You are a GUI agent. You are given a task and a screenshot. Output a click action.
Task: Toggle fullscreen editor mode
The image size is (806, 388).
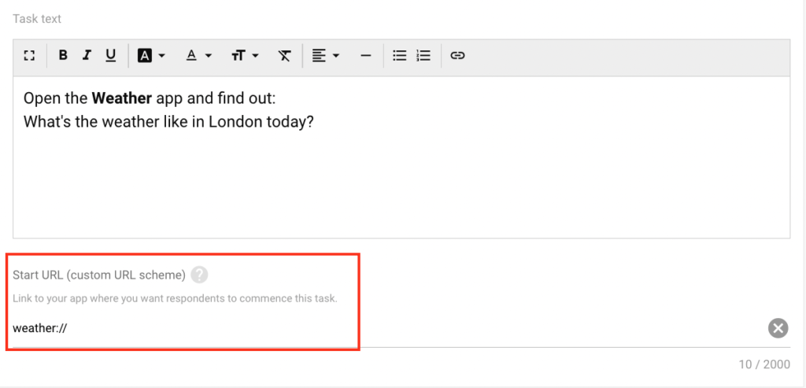click(x=30, y=56)
